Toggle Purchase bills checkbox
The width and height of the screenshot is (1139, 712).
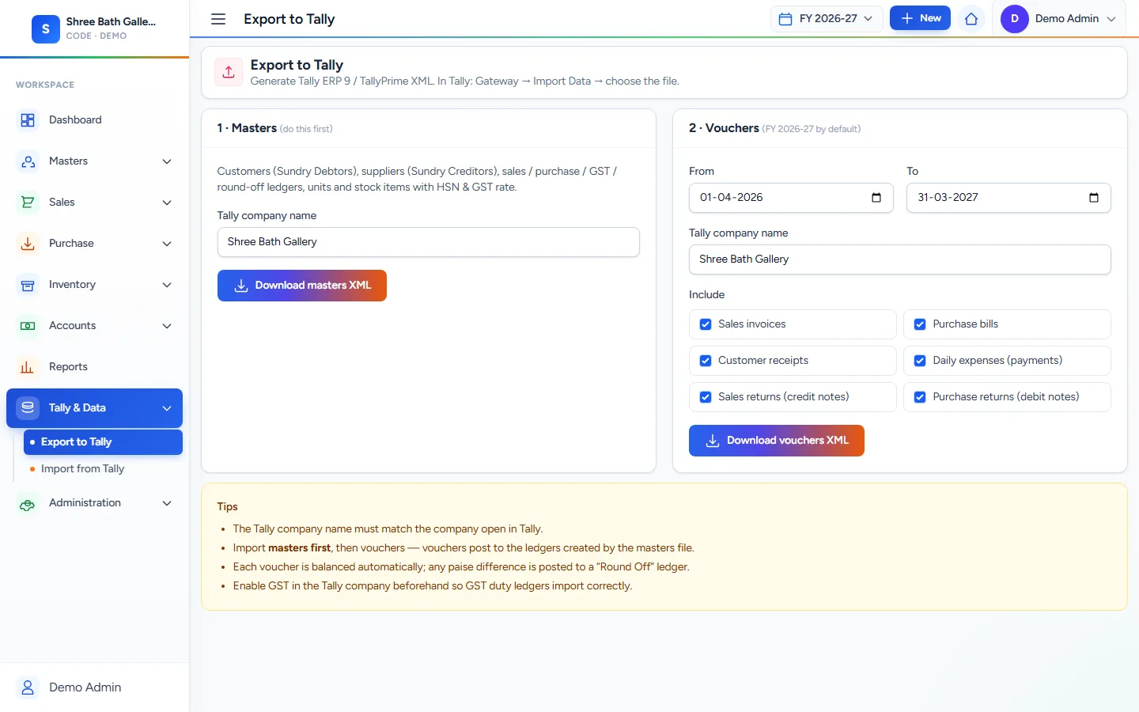click(x=920, y=324)
